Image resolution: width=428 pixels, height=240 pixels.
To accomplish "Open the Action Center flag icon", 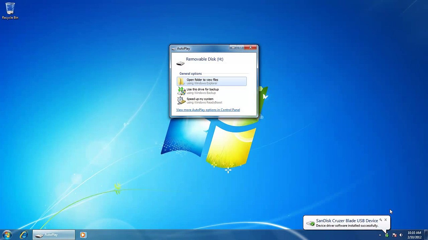I will [x=394, y=235].
